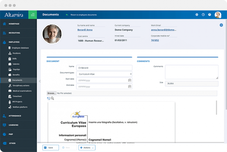Open End date calendar picker icon
The image size is (227, 152).
[x=130, y=86]
